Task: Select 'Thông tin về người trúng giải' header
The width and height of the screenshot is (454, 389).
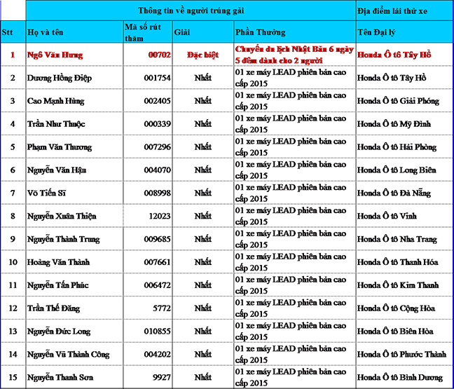Action: coord(191,11)
